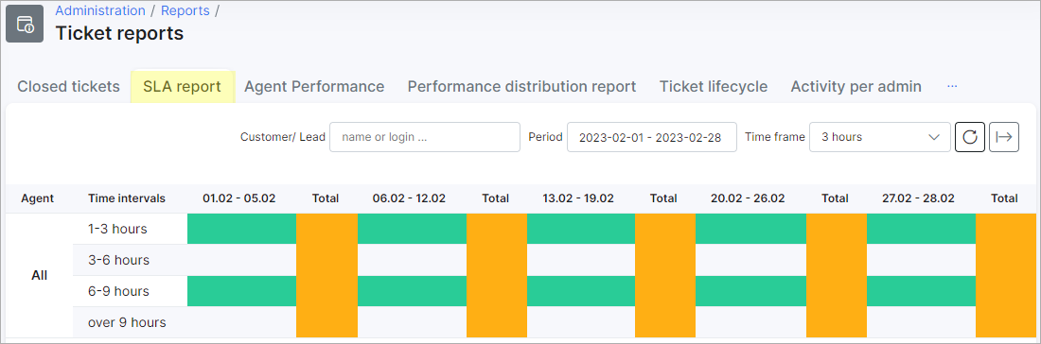Image resolution: width=1041 pixels, height=344 pixels.
Task: Click the Ticket reports page icon
Action: (x=25, y=24)
